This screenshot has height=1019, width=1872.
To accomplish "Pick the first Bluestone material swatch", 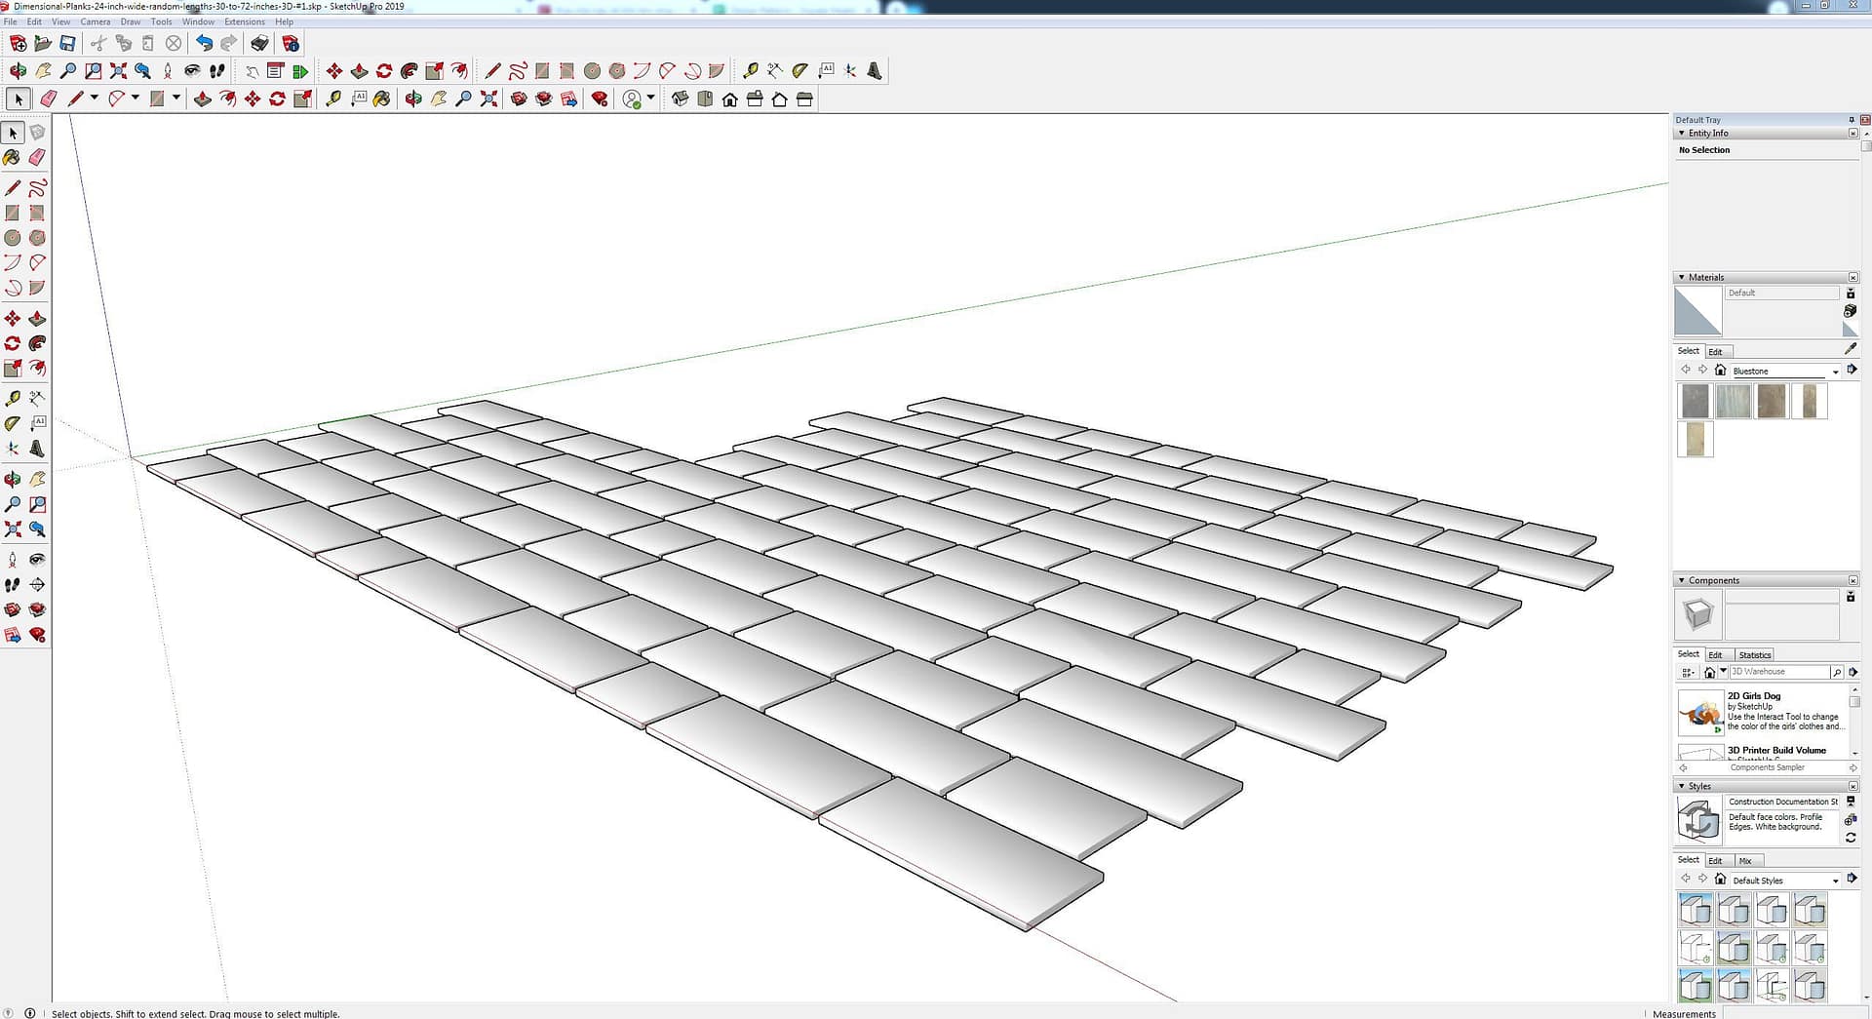I will pos(1695,401).
